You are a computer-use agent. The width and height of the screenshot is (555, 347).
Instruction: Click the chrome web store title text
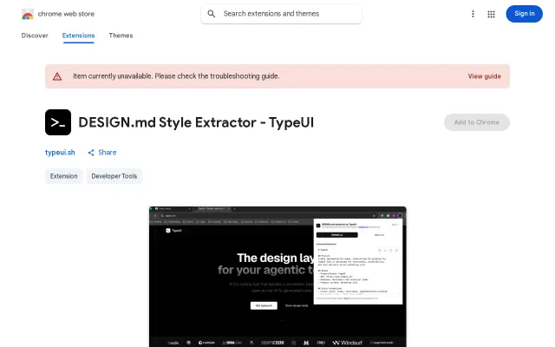[66, 14]
